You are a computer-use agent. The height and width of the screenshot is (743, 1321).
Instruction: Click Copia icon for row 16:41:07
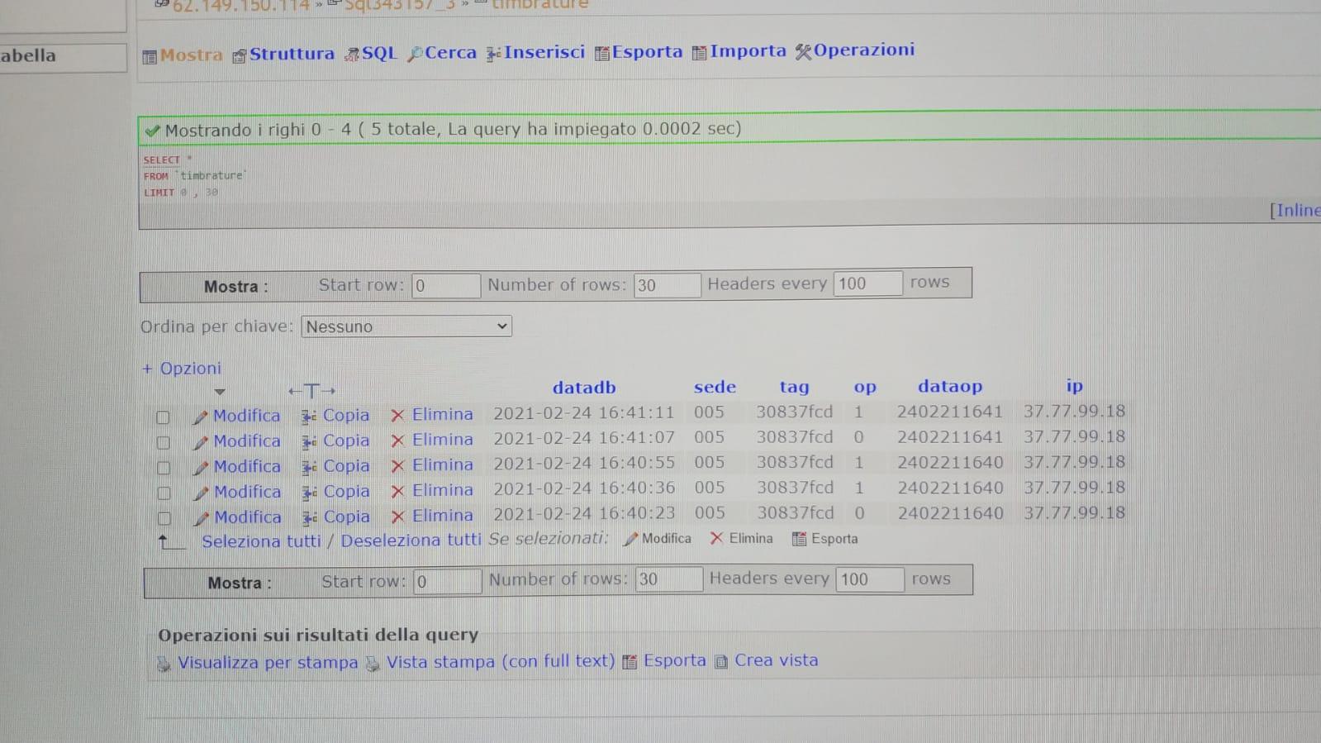(309, 442)
